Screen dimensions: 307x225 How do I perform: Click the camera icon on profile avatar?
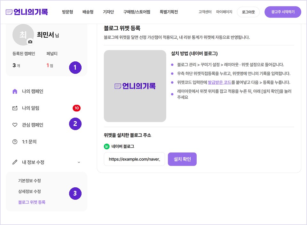(x=30, y=42)
